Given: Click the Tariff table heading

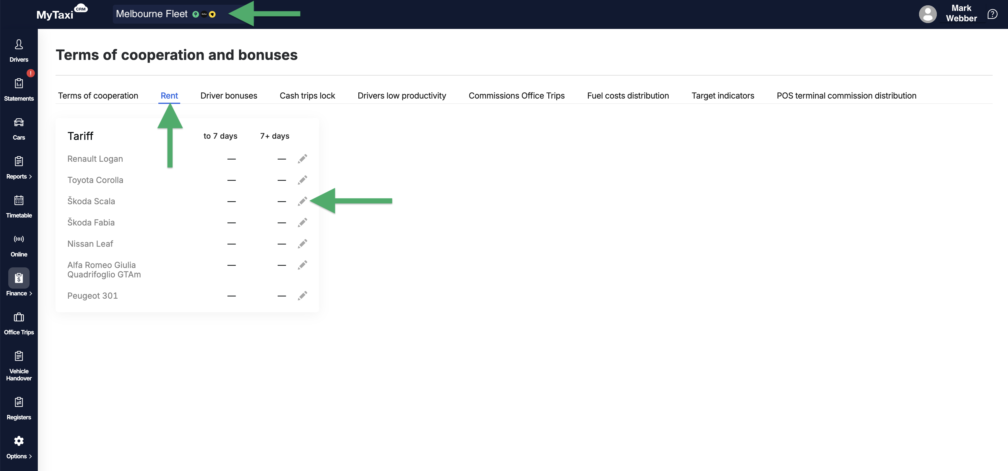Looking at the screenshot, I should point(80,136).
